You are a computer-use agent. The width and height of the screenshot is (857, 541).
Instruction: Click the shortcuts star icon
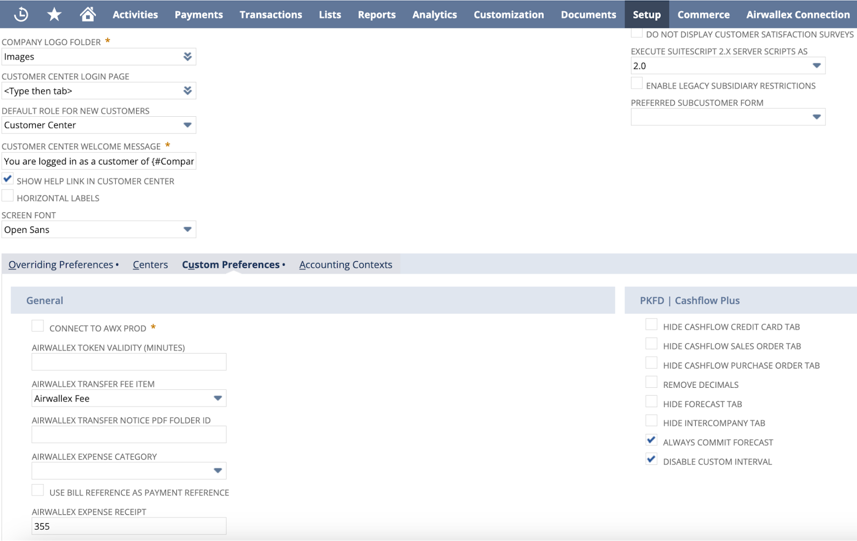(54, 14)
